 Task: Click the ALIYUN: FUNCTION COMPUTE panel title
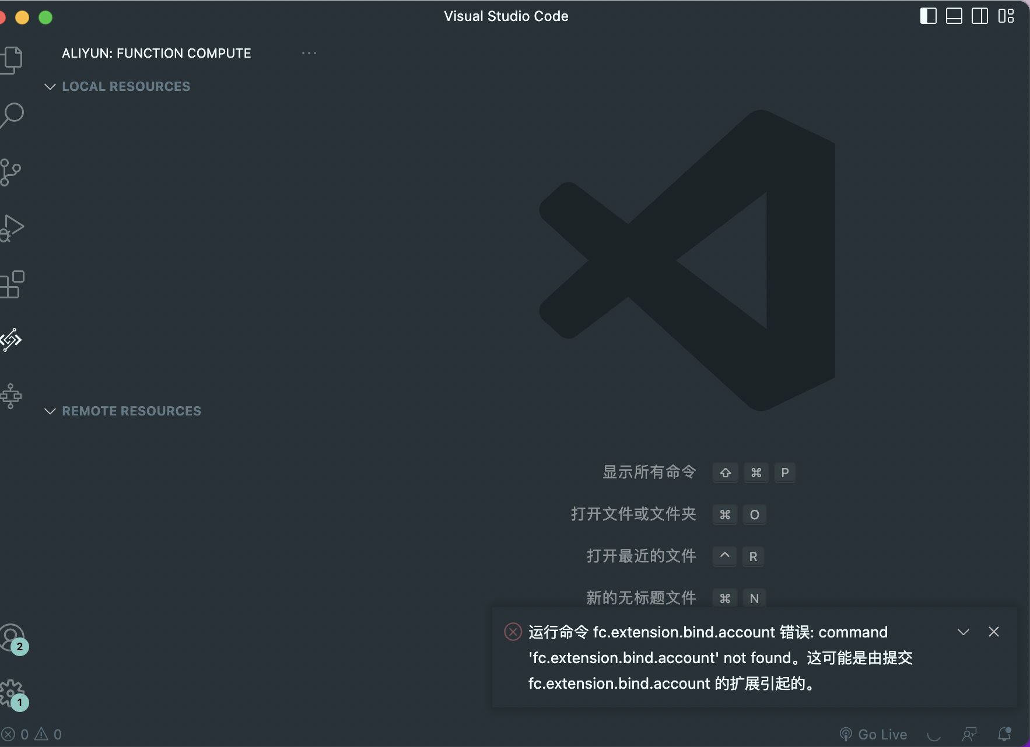(x=156, y=53)
